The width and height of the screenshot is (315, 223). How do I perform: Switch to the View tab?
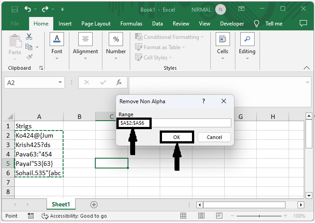click(205, 24)
